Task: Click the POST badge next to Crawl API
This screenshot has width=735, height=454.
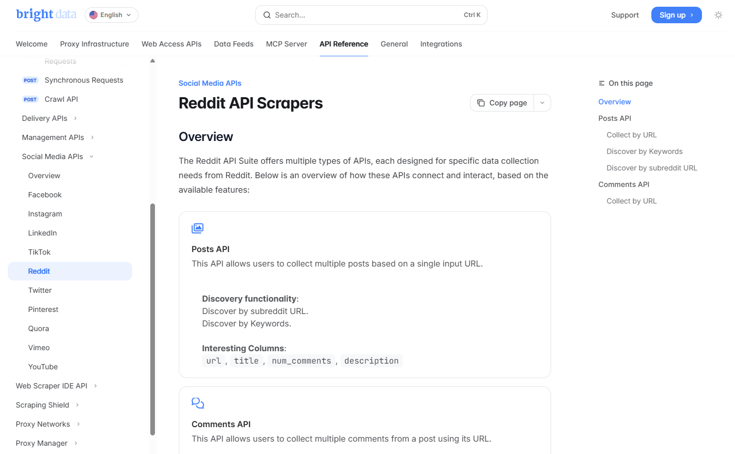Action: 30,99
